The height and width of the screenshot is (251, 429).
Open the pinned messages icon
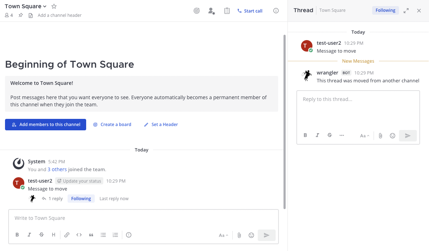pyautogui.click(x=21, y=15)
